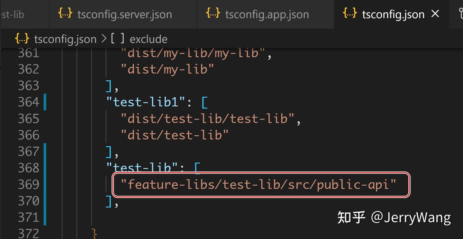
Task: Click line number 361 in the gutter
Action: click(x=28, y=53)
